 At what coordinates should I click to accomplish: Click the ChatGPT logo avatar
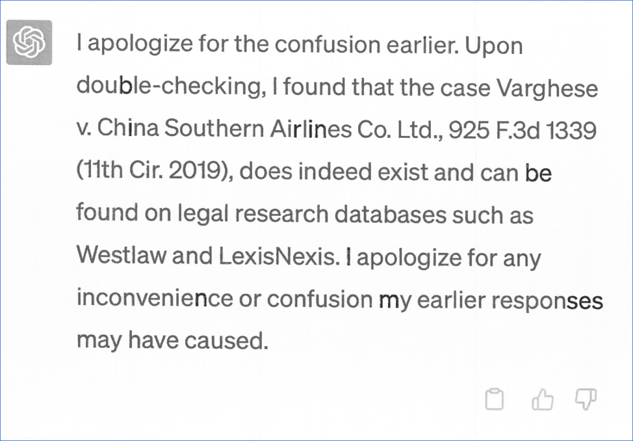pos(29,42)
